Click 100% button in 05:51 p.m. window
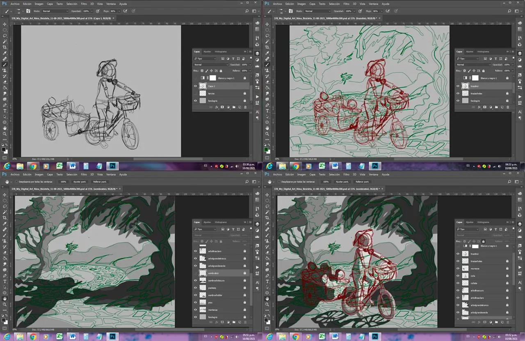The width and height of the screenshot is (525, 341). [x=63, y=181]
